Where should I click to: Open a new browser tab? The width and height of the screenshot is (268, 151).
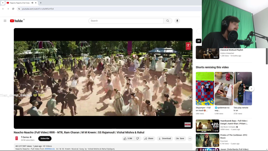(41, 3)
